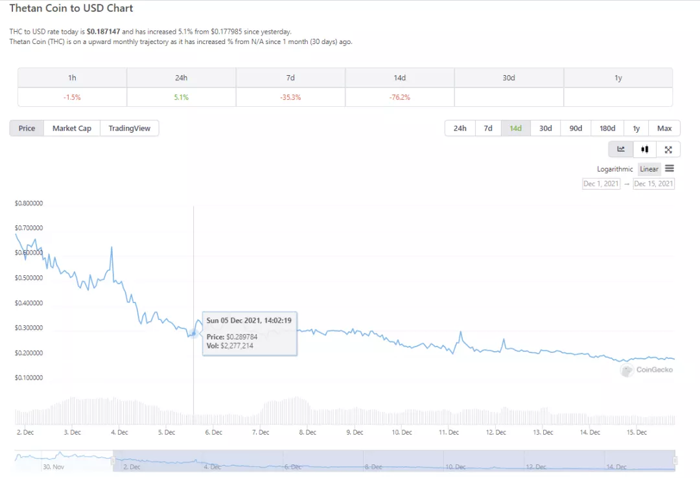Click right handle of range navigator
The width and height of the screenshot is (700, 478).
click(675, 461)
